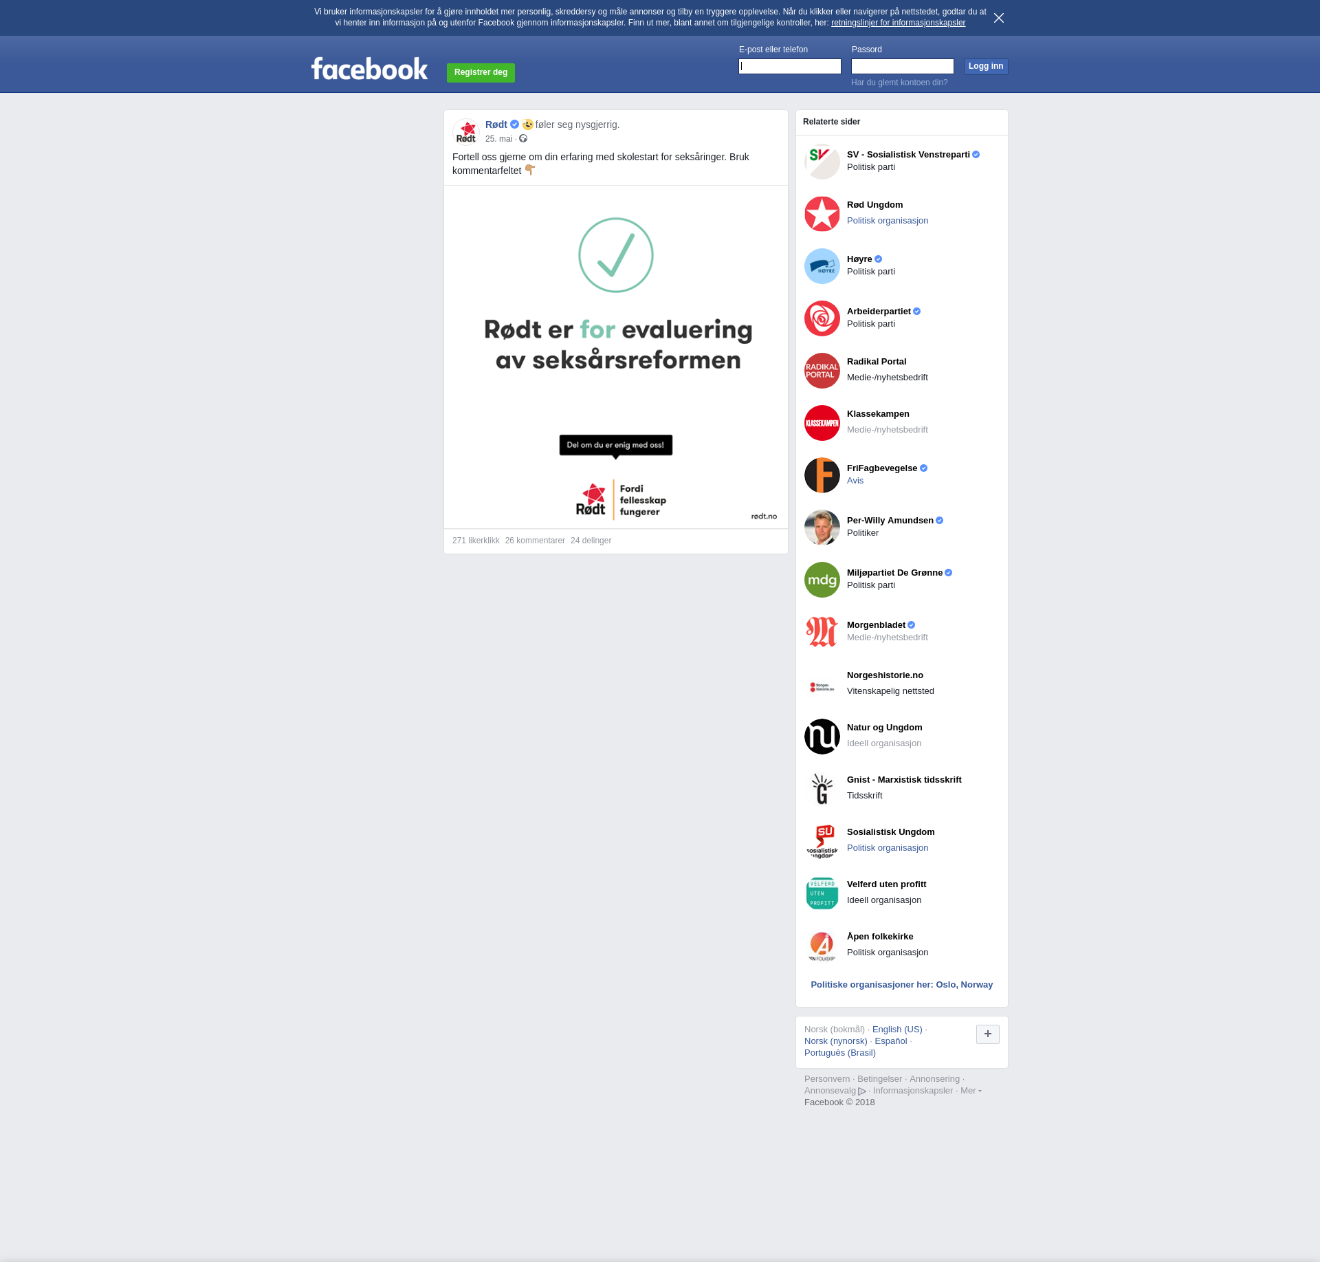Open the Sosialistisk Ungdom page name
Viewport: 1320px width, 1262px height.
coord(891,832)
